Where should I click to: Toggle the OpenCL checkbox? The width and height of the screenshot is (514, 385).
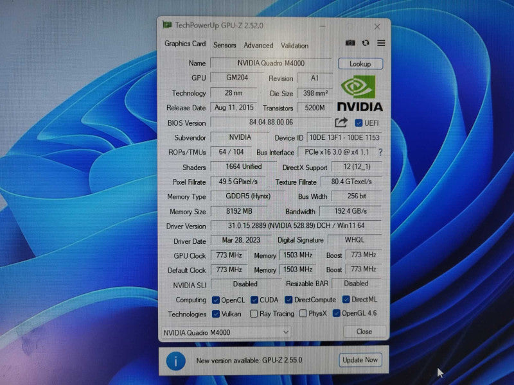(x=216, y=300)
